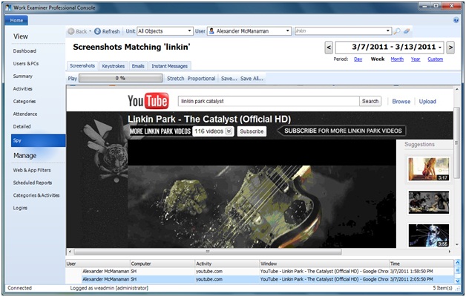Viewport: 466px width, 297px height.
Task: Open Web & App Filters
Action: point(32,170)
